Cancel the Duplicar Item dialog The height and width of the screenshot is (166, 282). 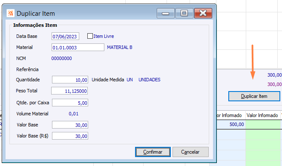coord(190,152)
